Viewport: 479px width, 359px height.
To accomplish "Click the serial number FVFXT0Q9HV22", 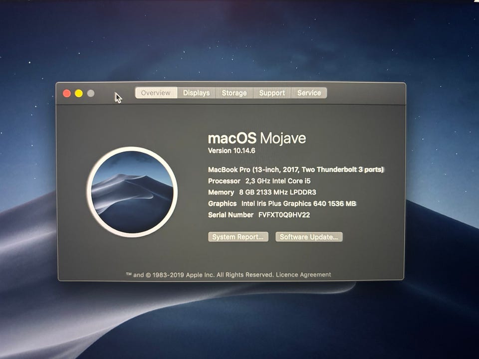I will (x=284, y=215).
